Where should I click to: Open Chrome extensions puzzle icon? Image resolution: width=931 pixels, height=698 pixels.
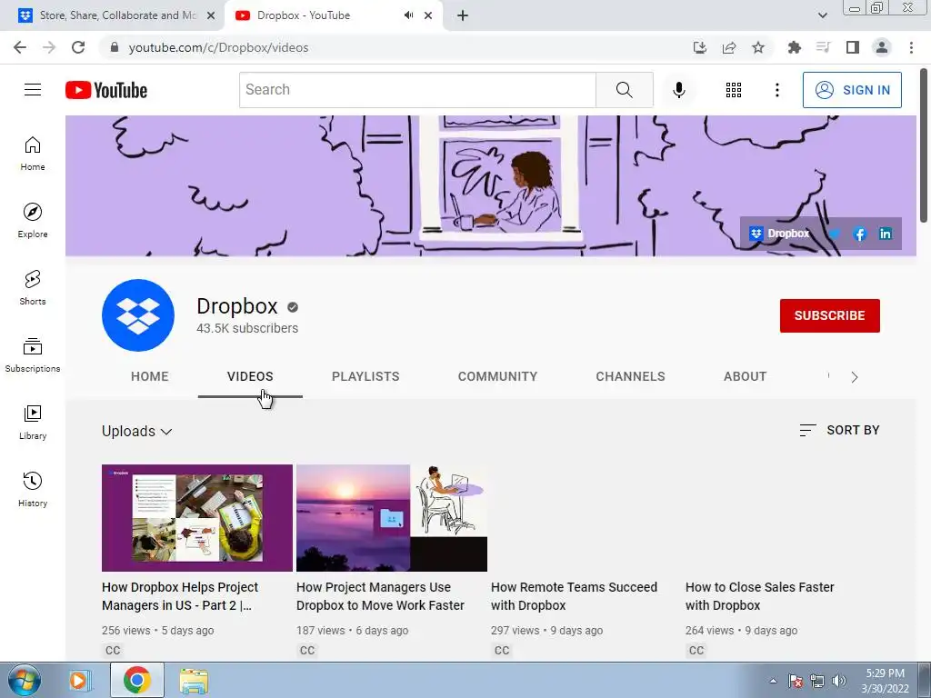794,47
